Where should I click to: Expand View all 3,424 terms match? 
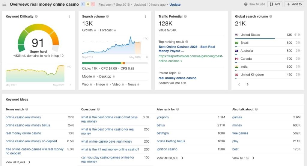coord(18,162)
